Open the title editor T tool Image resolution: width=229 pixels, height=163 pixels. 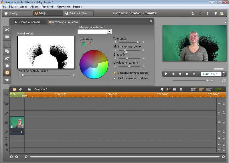pyautogui.click(x=7, y=44)
